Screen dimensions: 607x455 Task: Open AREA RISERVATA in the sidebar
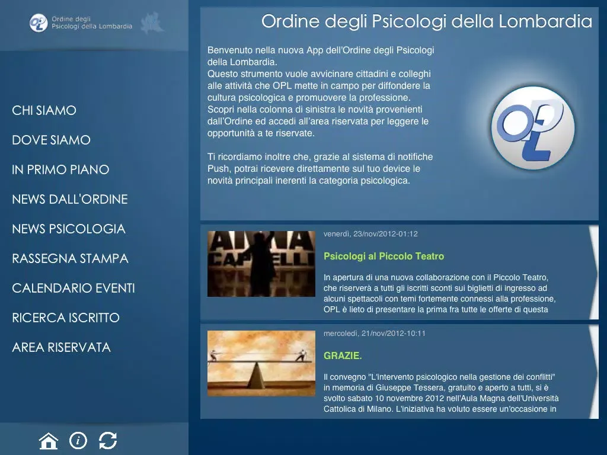point(61,347)
